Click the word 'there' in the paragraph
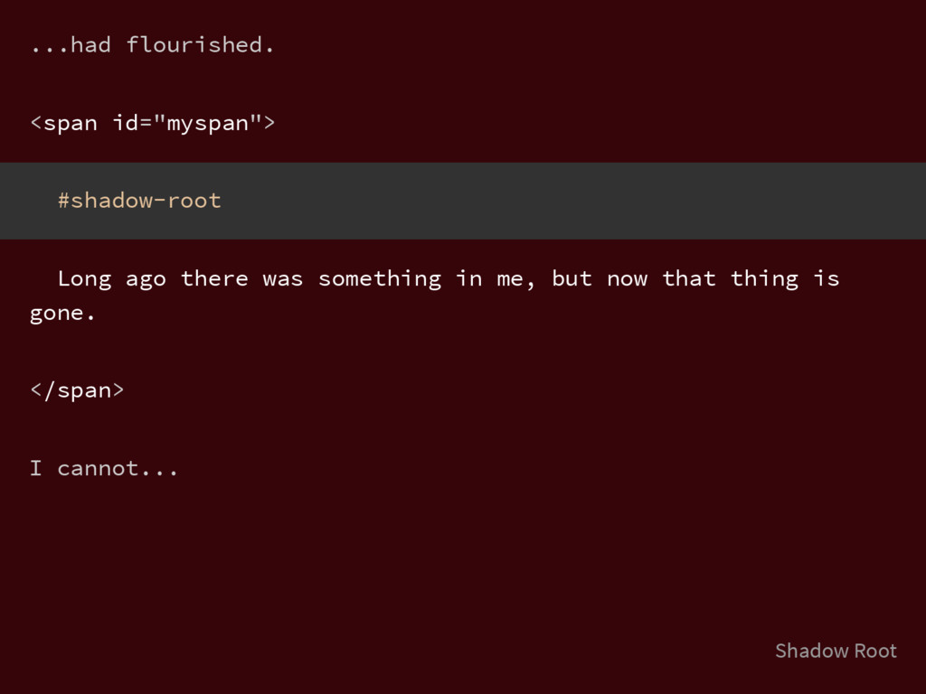Viewport: 926px width, 694px height. tap(214, 278)
